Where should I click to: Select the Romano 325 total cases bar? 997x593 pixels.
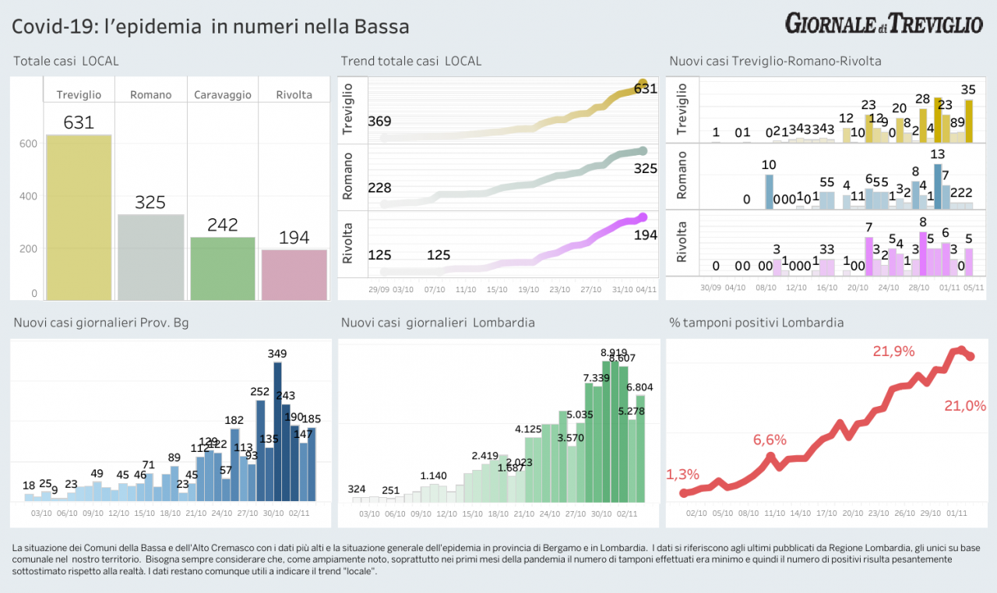click(x=150, y=256)
